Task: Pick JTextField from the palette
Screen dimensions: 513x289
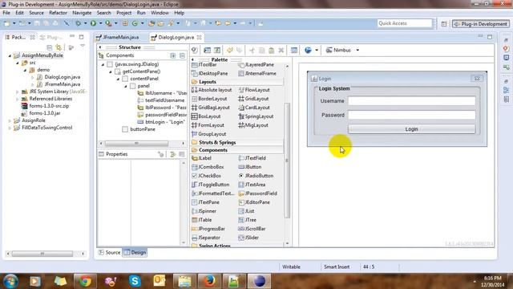Action: pos(252,158)
